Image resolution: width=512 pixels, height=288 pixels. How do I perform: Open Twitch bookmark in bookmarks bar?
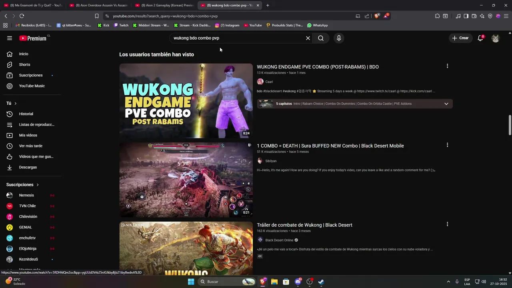(x=121, y=25)
